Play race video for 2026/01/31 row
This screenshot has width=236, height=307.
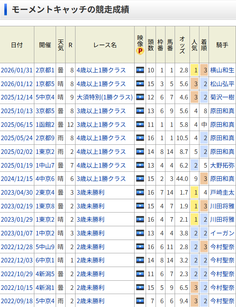click(x=140, y=70)
